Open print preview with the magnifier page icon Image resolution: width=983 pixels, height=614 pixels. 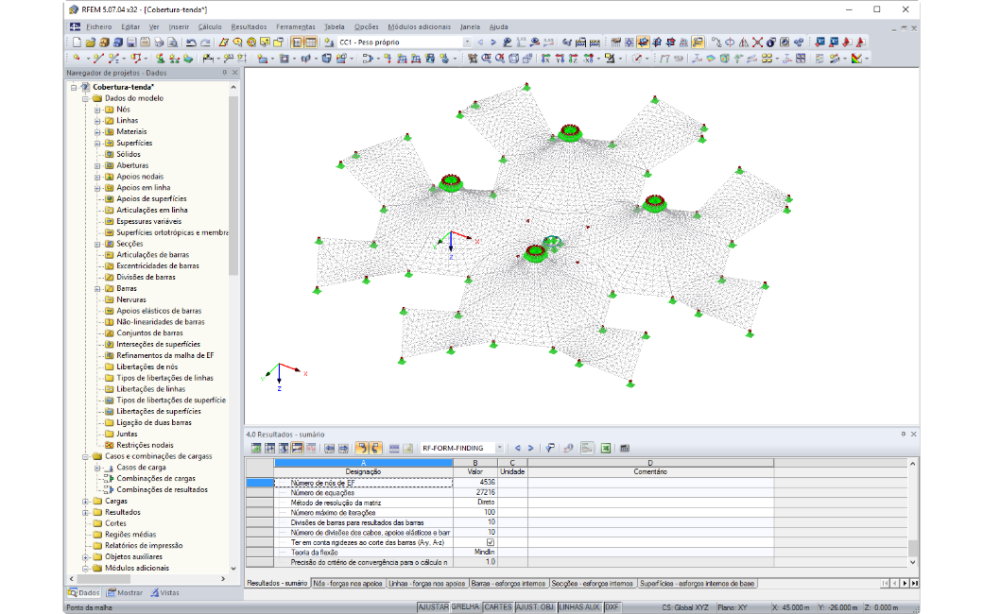pos(172,42)
